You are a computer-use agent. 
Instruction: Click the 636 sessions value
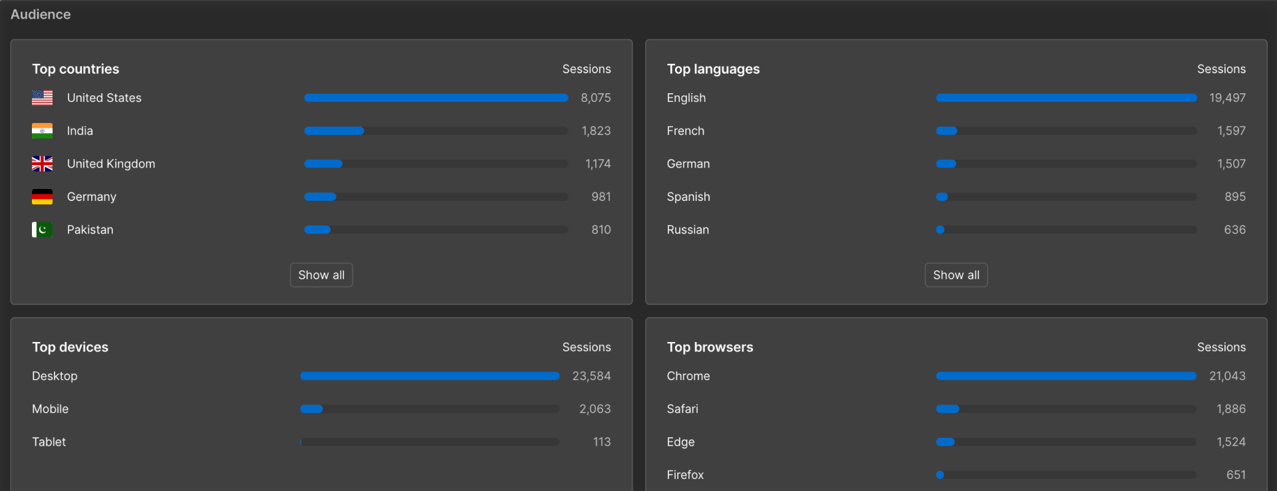1235,230
